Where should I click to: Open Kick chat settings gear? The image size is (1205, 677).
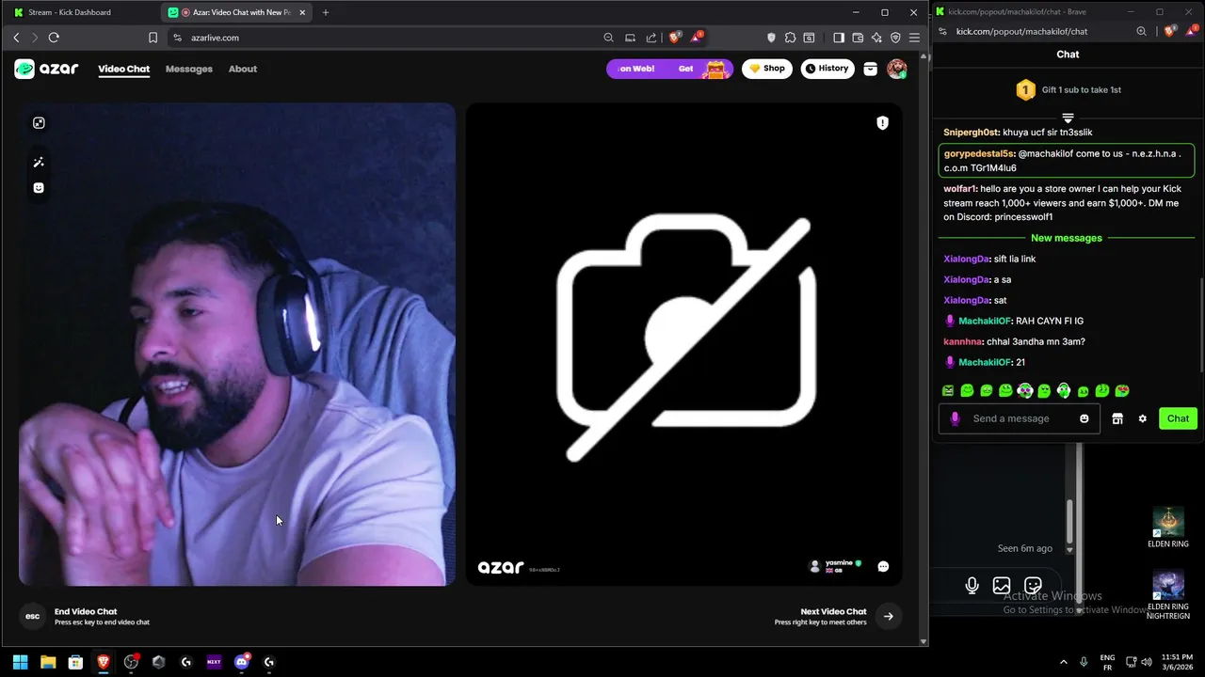click(1143, 418)
